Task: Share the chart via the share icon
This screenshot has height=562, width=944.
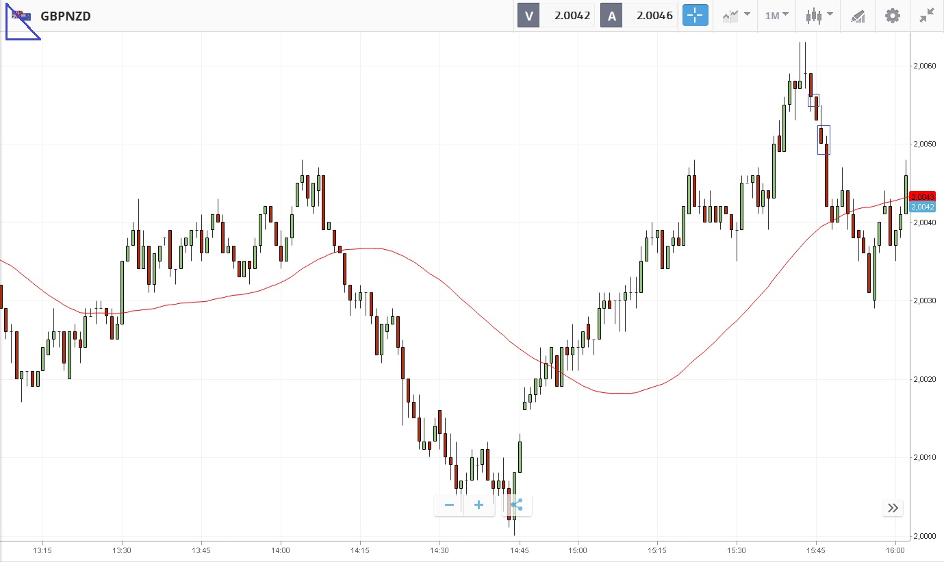Action: 517,505
